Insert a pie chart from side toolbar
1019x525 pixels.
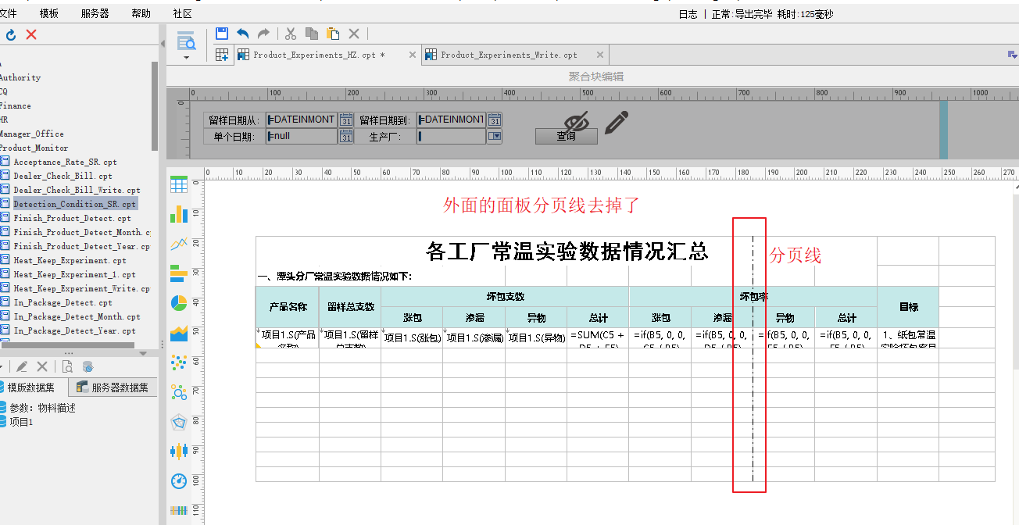pyautogui.click(x=179, y=303)
